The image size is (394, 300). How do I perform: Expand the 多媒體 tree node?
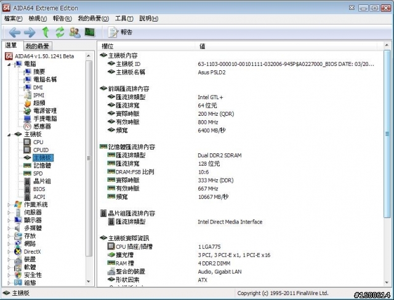[9, 229]
